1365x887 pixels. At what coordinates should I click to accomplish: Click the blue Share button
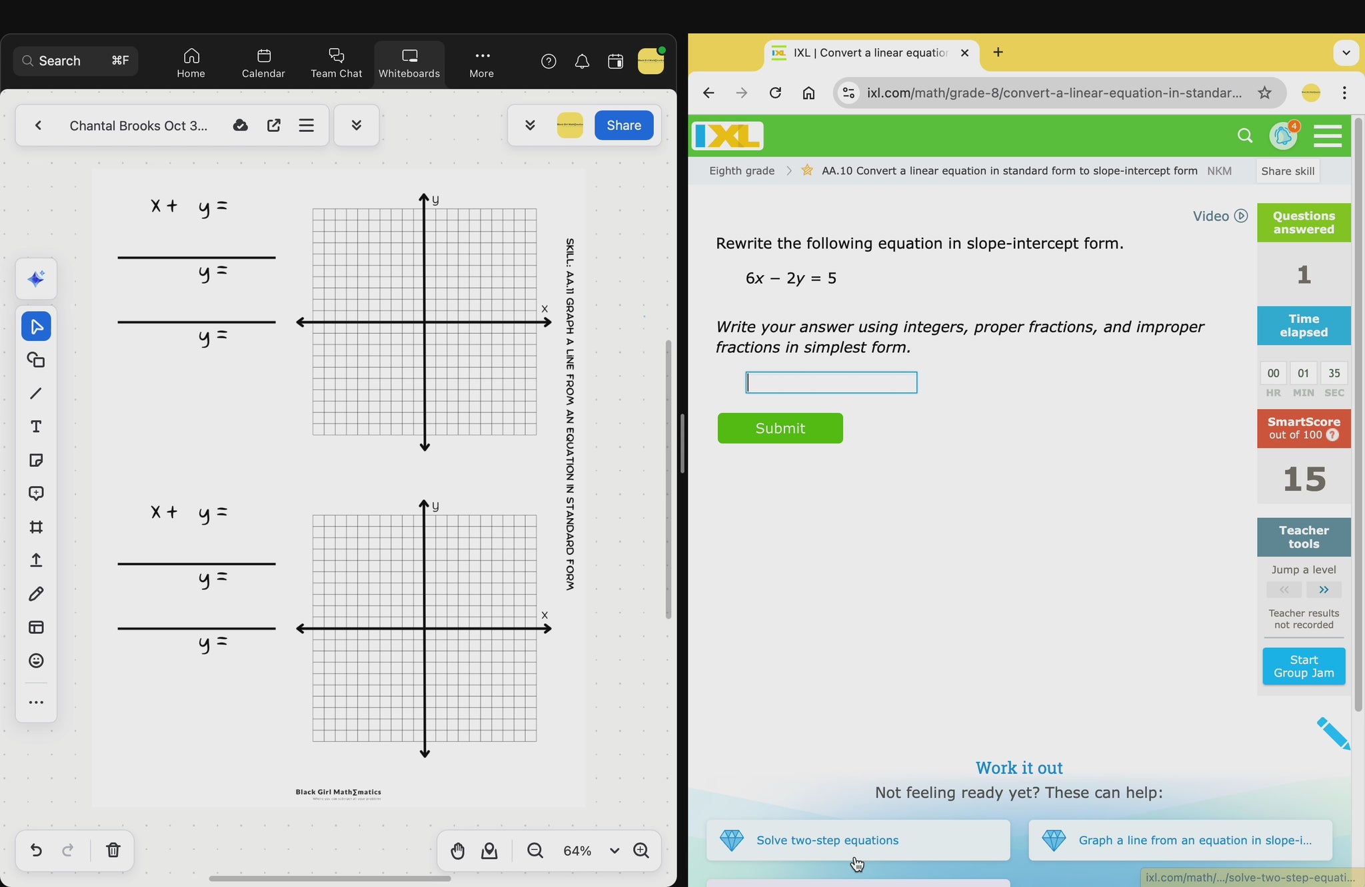623,125
